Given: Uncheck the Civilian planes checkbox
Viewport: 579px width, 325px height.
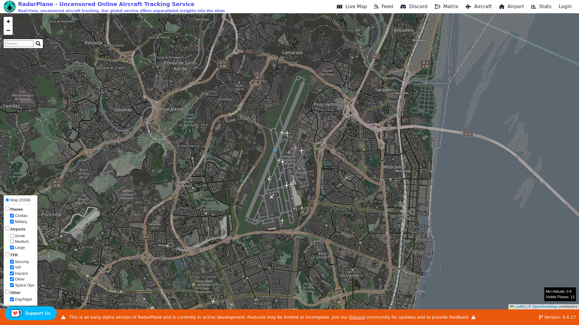Looking at the screenshot, I should point(12,216).
